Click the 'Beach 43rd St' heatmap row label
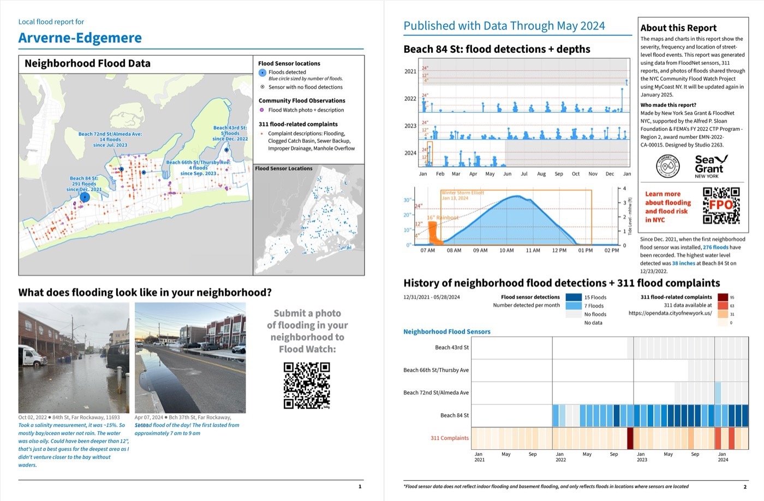This screenshot has width=764, height=501. pos(452,347)
